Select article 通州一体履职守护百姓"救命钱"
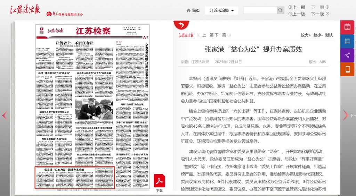 (x=55, y=73)
